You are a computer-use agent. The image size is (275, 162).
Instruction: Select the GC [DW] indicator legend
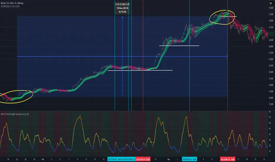pyautogui.click(x=10, y=6)
